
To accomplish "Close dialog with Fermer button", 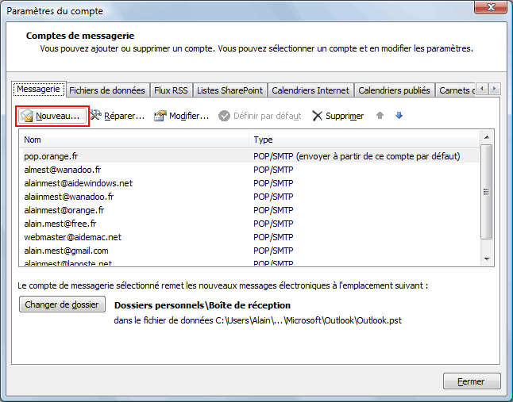I will coord(472,381).
